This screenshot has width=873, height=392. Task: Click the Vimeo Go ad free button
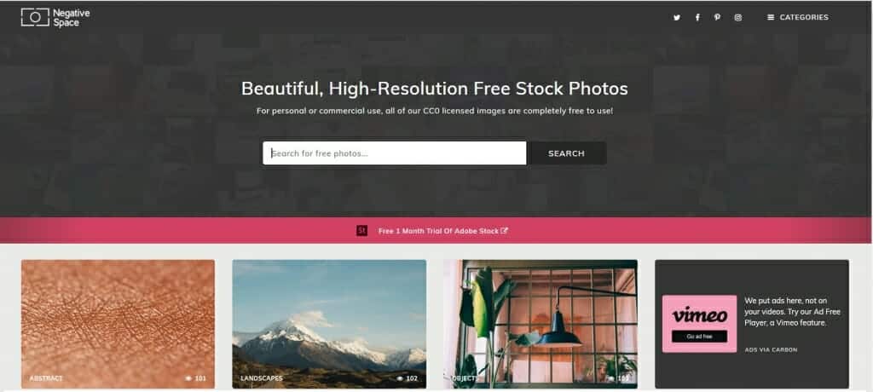click(699, 337)
